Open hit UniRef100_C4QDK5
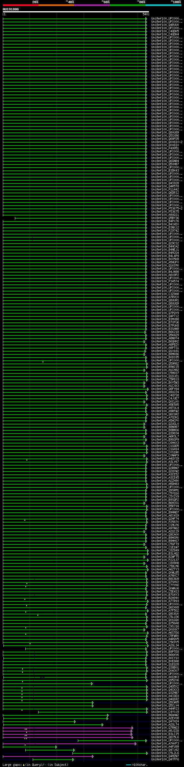This screenshot has height=767, width=184. (x=165, y=31)
